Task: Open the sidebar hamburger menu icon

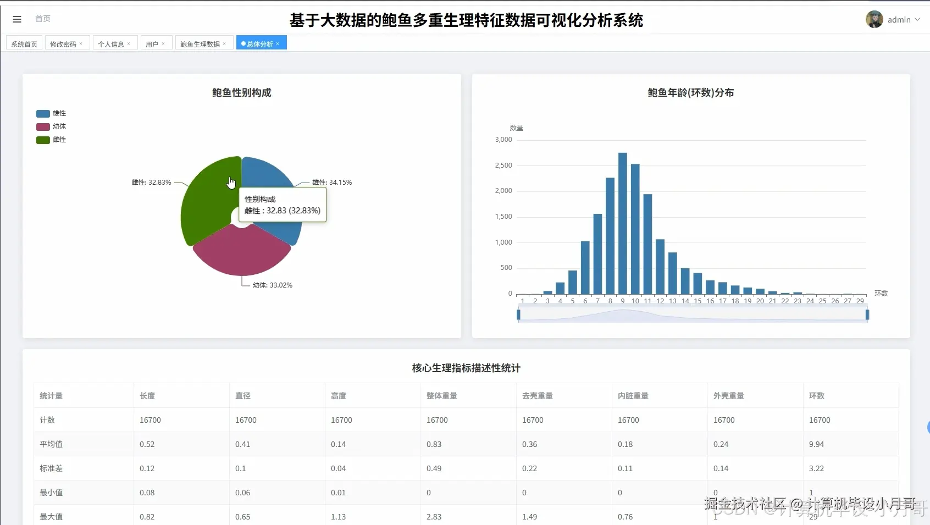Action: pos(17,19)
